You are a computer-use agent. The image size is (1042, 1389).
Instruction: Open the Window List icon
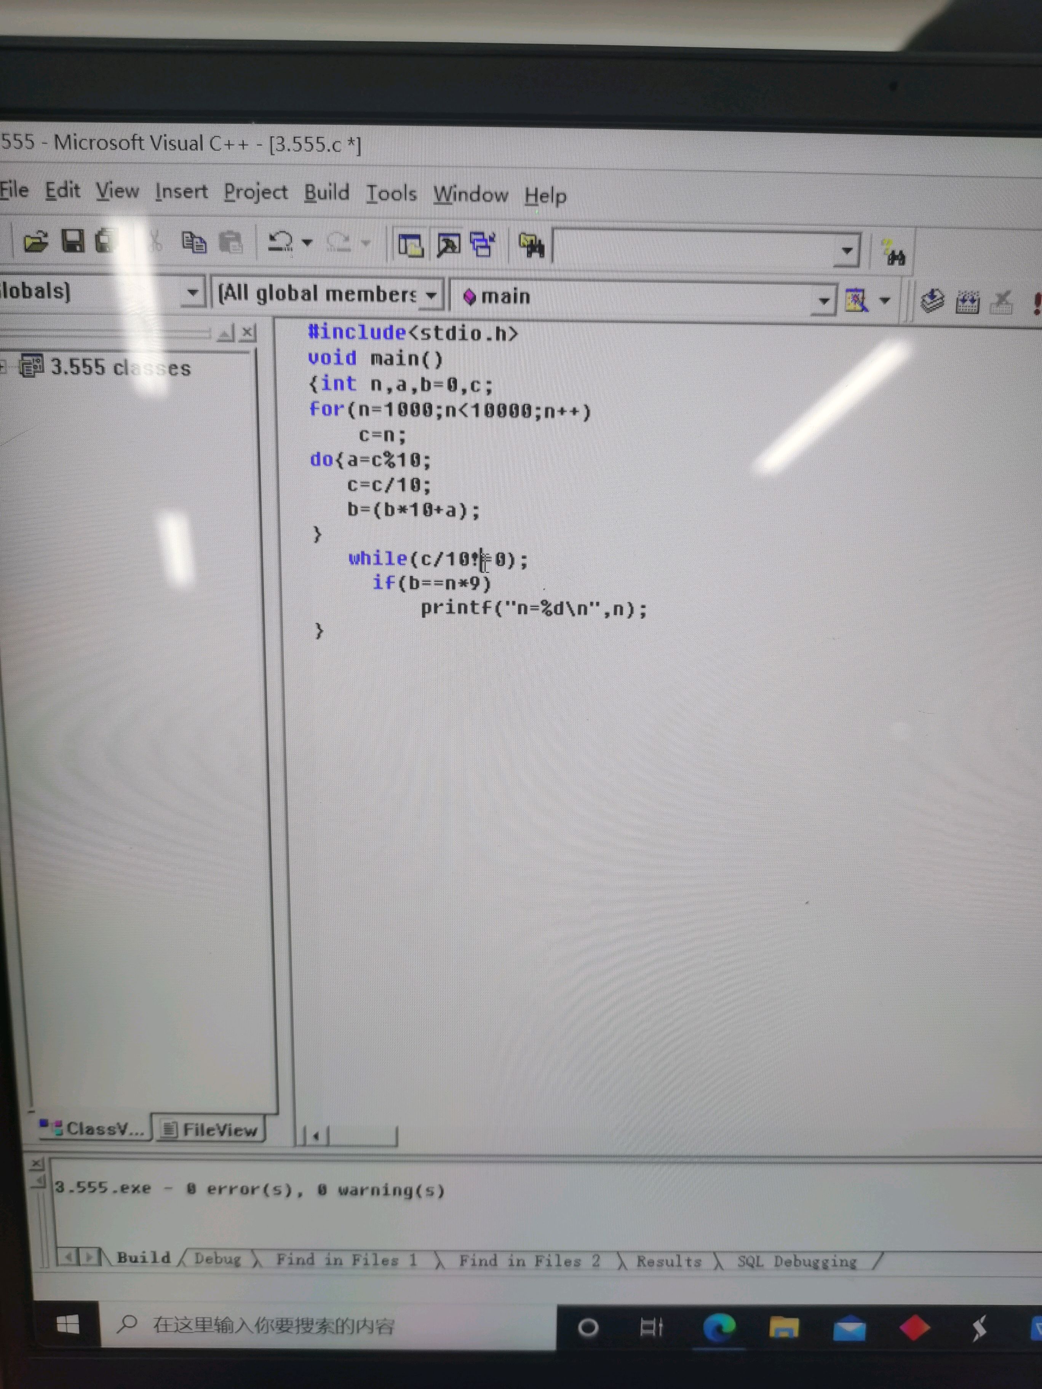pyautogui.click(x=483, y=245)
